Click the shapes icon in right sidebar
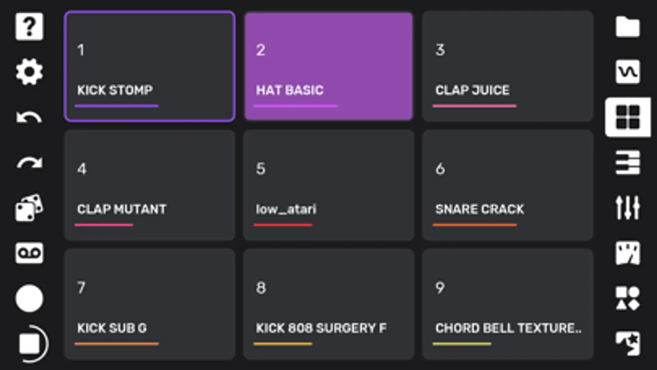The image size is (657, 370). 627,298
